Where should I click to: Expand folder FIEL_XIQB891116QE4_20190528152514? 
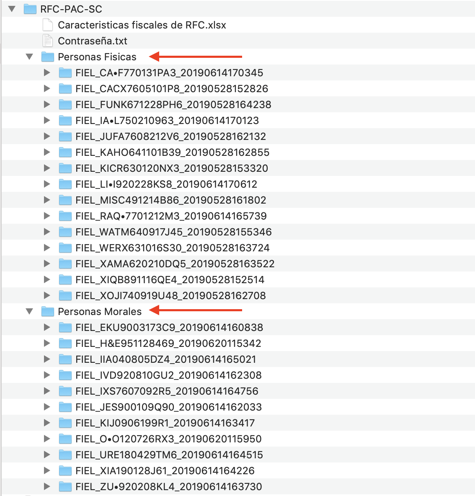(x=47, y=280)
